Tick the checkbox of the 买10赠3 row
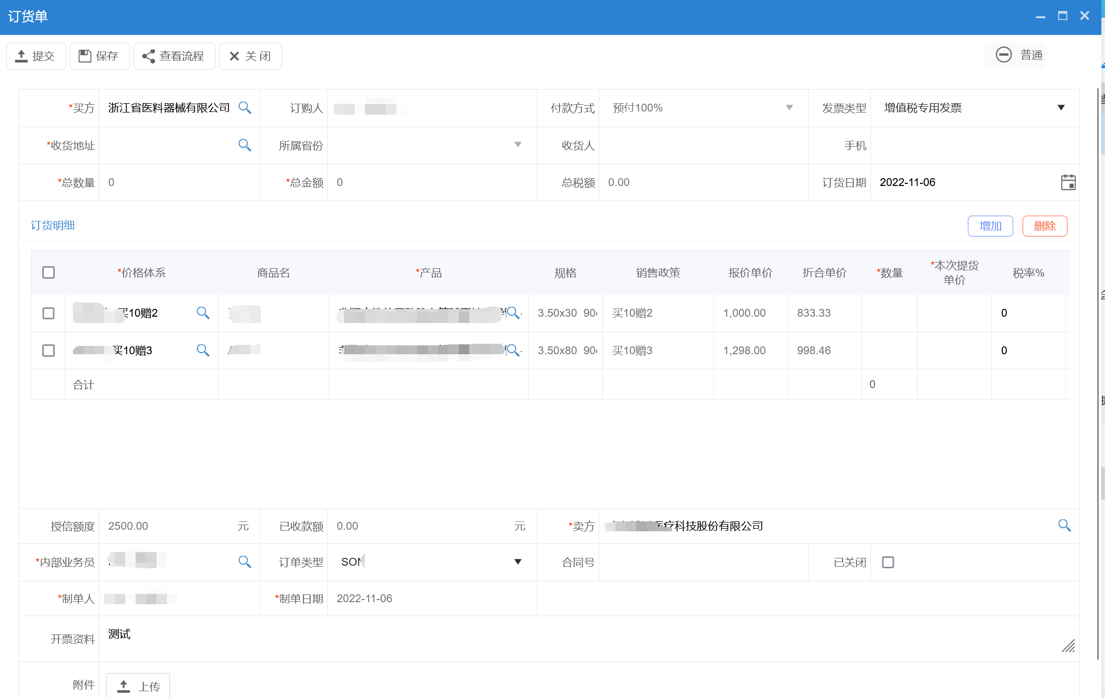The width and height of the screenshot is (1105, 698). click(x=48, y=351)
